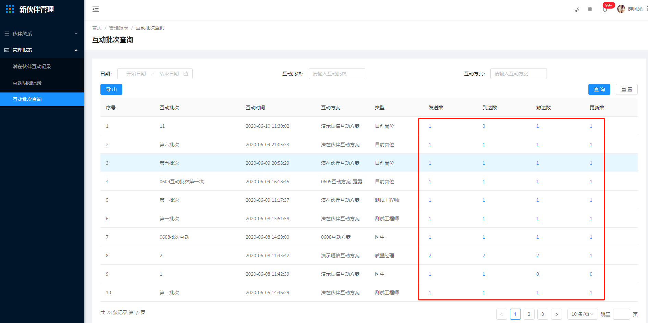Screen dimensions: 648x323
Task: Open the 10 条/页 page size dropdown
Action: coord(583,314)
